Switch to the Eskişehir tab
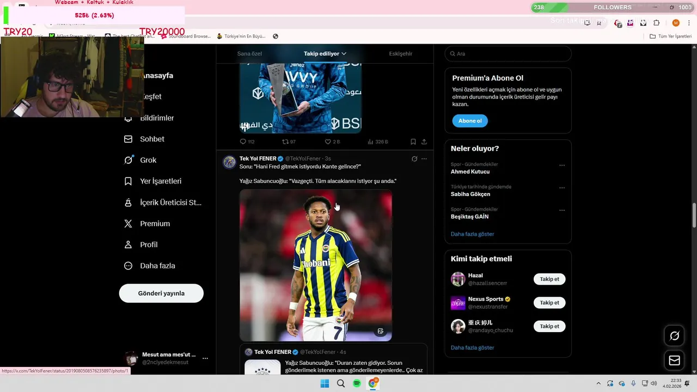 click(x=400, y=54)
